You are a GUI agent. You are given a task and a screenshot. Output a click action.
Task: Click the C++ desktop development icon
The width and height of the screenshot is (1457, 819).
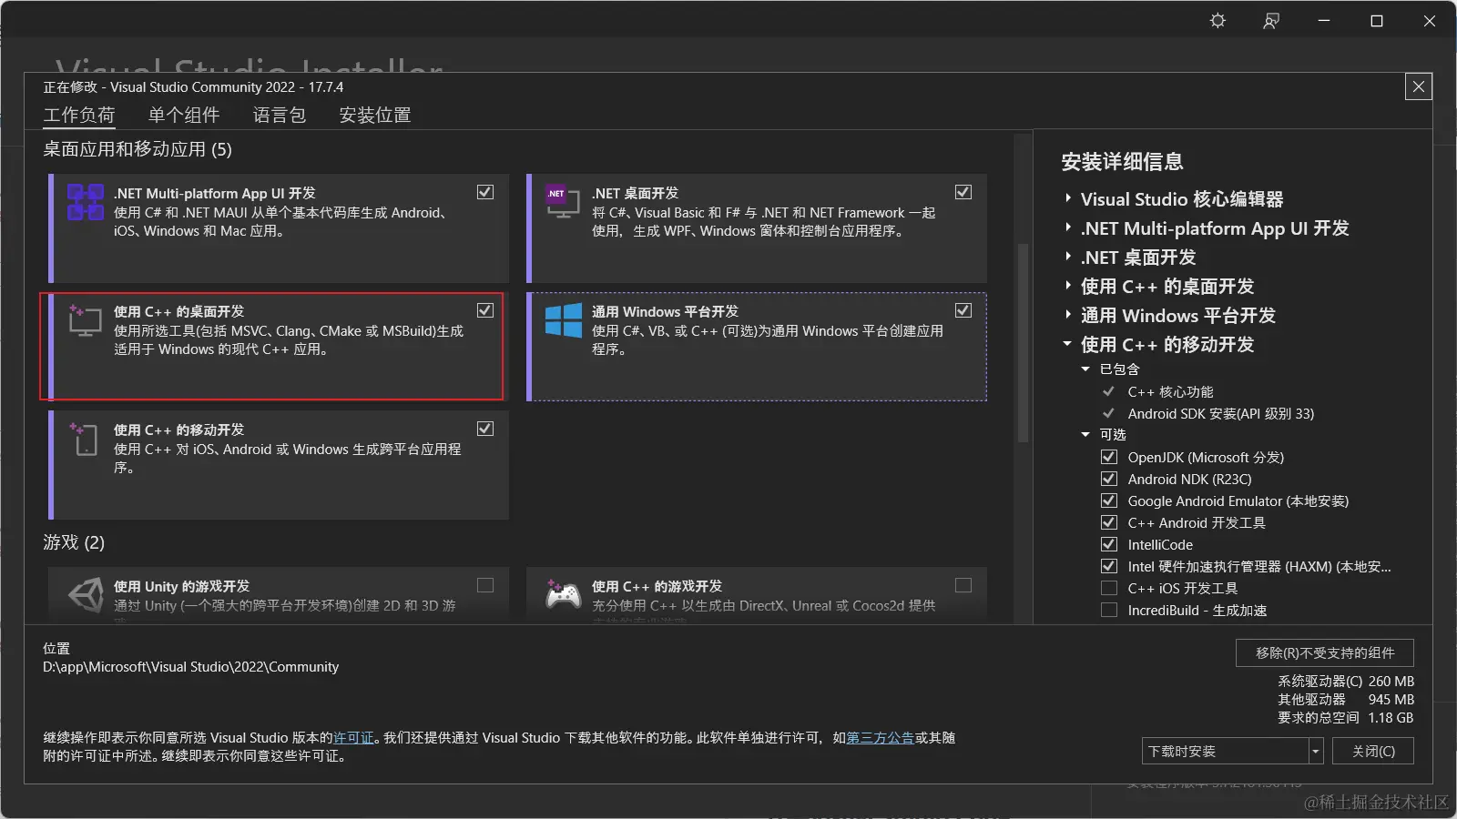click(x=85, y=320)
